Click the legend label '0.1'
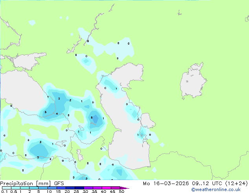 pyautogui.click(x=4, y=191)
